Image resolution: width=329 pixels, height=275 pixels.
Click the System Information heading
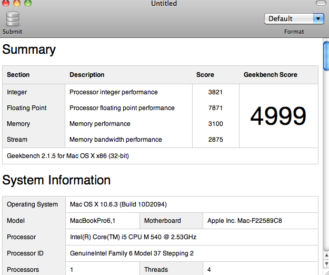[x=56, y=180]
